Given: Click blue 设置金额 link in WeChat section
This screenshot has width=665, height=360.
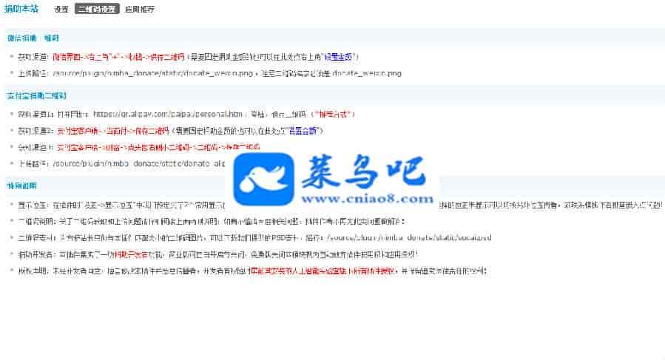Looking at the screenshot, I should (x=339, y=56).
